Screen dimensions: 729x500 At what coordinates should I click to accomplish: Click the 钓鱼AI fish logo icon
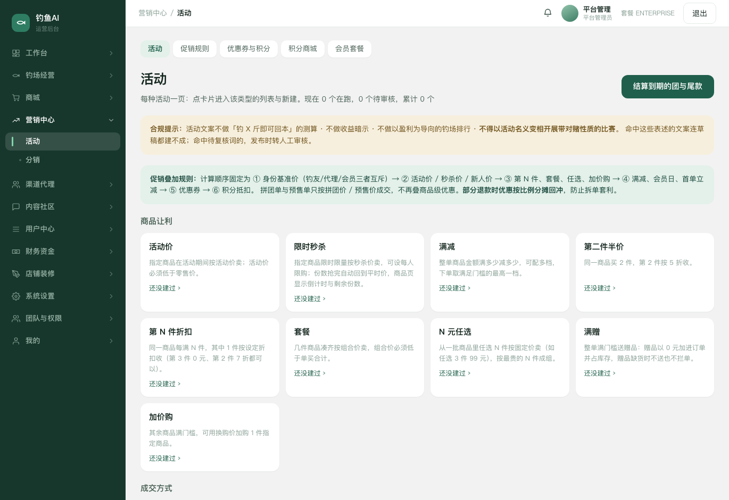coord(21,23)
